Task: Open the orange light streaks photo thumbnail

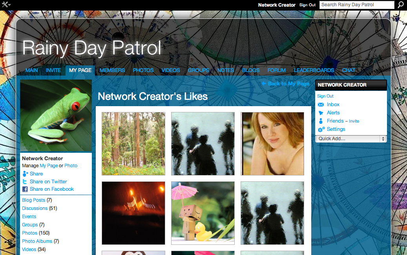Action: point(133,213)
